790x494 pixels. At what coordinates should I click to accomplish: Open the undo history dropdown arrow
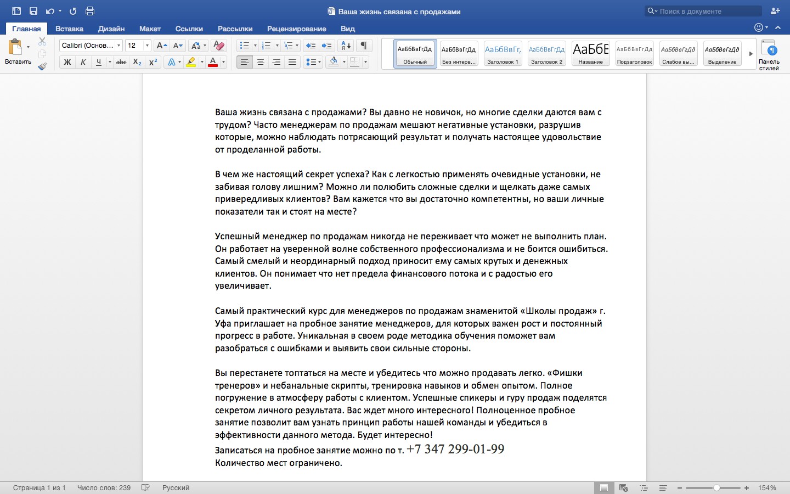(60, 11)
